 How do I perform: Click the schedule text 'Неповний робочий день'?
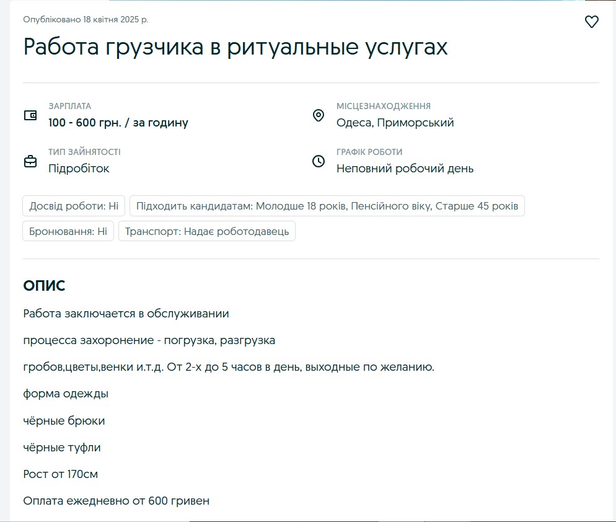point(405,169)
